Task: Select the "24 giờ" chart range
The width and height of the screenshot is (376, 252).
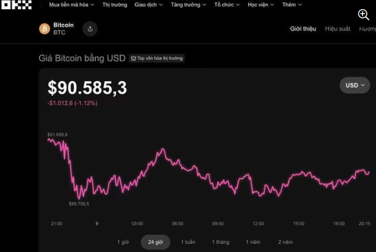Action: click(155, 242)
